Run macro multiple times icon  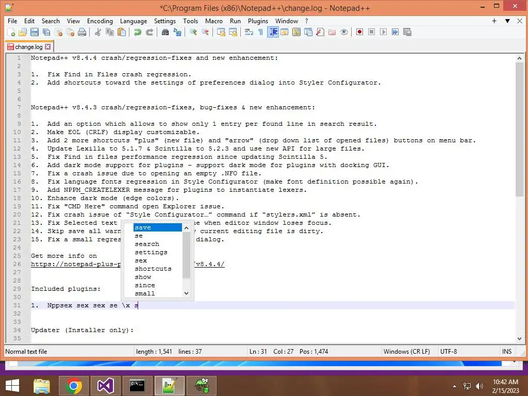click(395, 32)
